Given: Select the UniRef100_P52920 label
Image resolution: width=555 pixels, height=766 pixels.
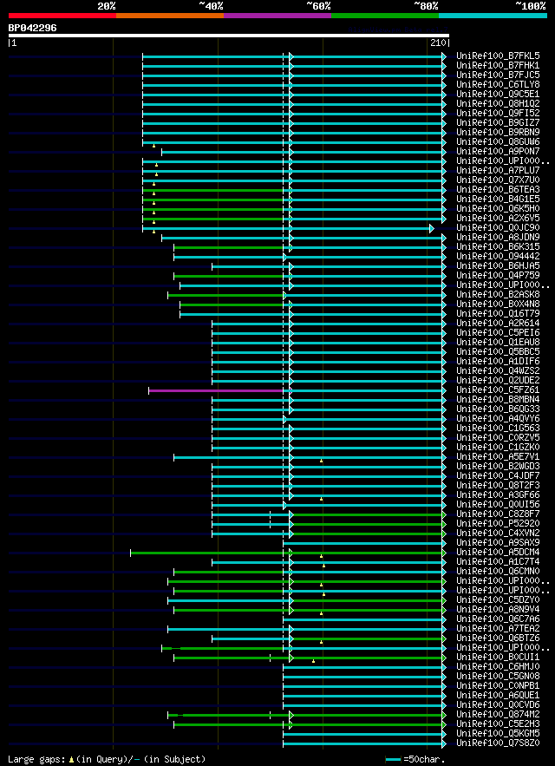Looking at the screenshot, I should pyautogui.click(x=498, y=523).
